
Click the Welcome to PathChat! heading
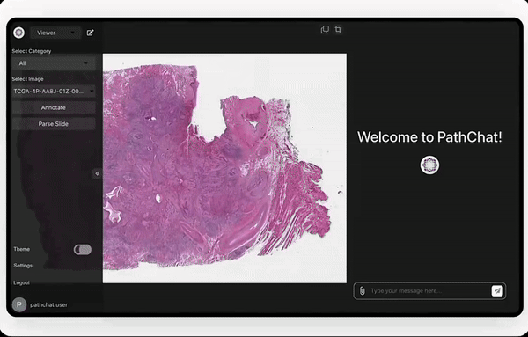pos(429,137)
